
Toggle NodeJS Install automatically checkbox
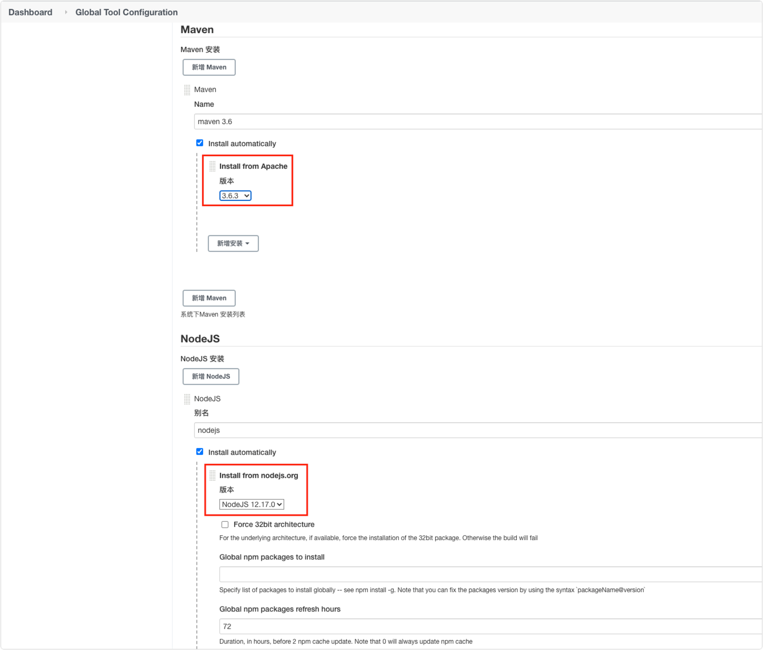pos(200,452)
